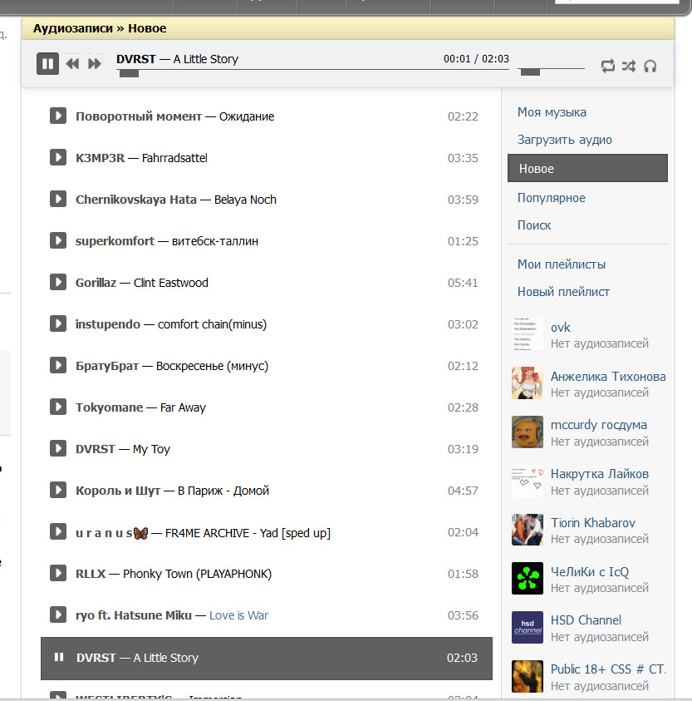Open ЧеЛиКи с IcQ audio list
692x701 pixels.
(x=590, y=572)
